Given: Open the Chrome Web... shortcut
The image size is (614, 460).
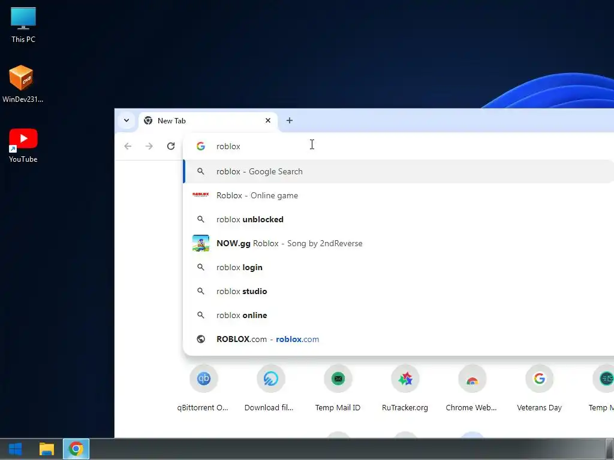Looking at the screenshot, I should click(472, 388).
